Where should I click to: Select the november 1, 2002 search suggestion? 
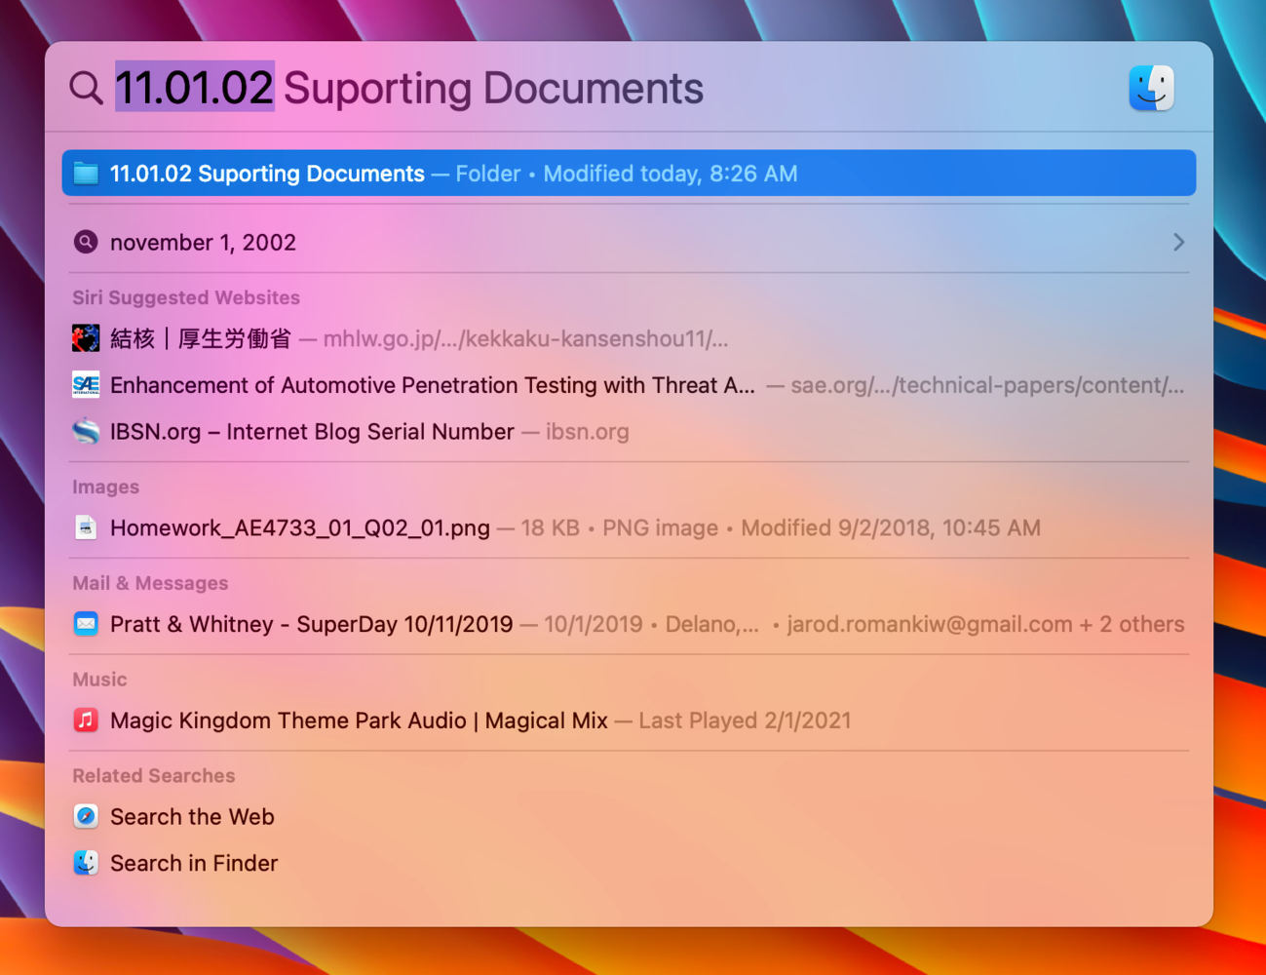click(629, 242)
